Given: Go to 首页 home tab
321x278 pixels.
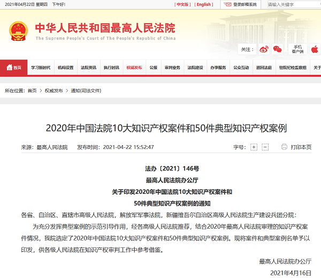Looking at the screenshot, I should click(14, 67).
